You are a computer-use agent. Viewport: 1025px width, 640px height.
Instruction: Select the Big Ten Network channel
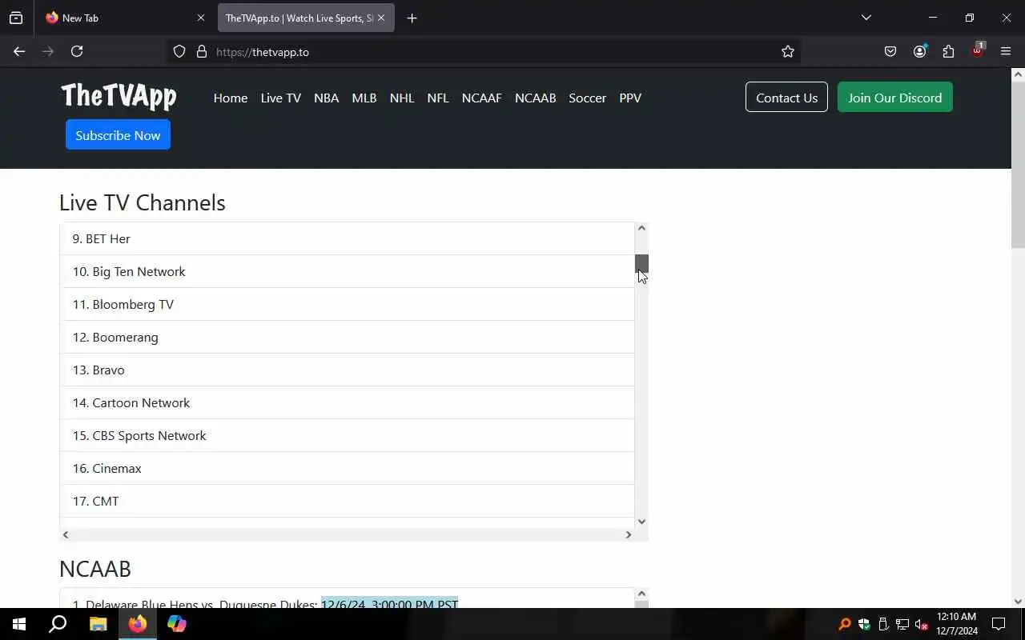click(x=348, y=271)
